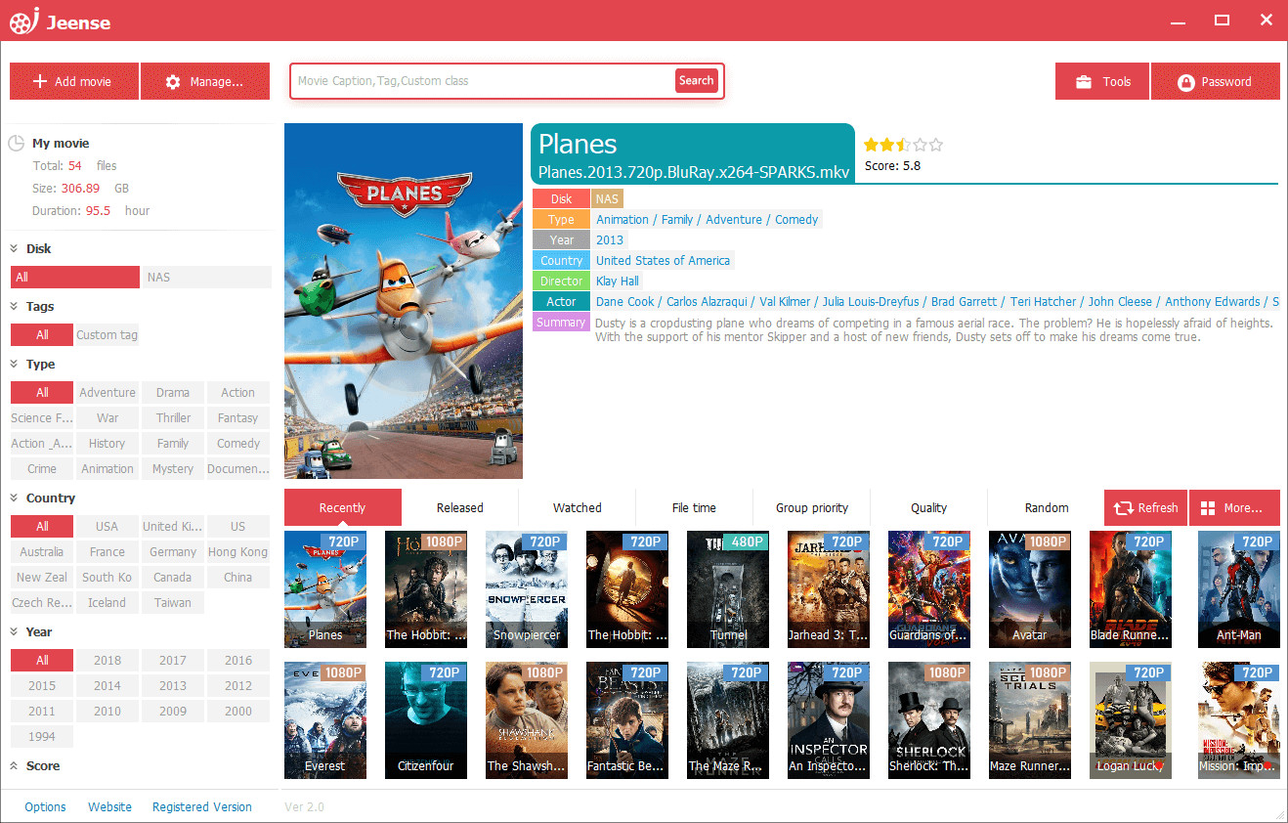Collapse the Country filter section
This screenshot has height=823, width=1288.
click(x=16, y=498)
